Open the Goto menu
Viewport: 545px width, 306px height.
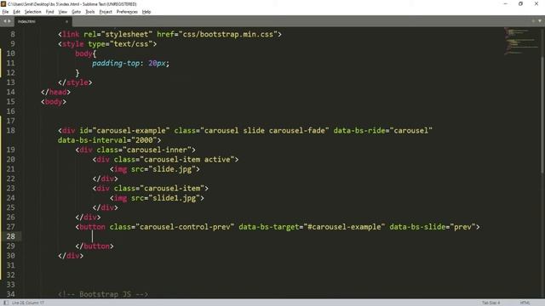point(76,12)
